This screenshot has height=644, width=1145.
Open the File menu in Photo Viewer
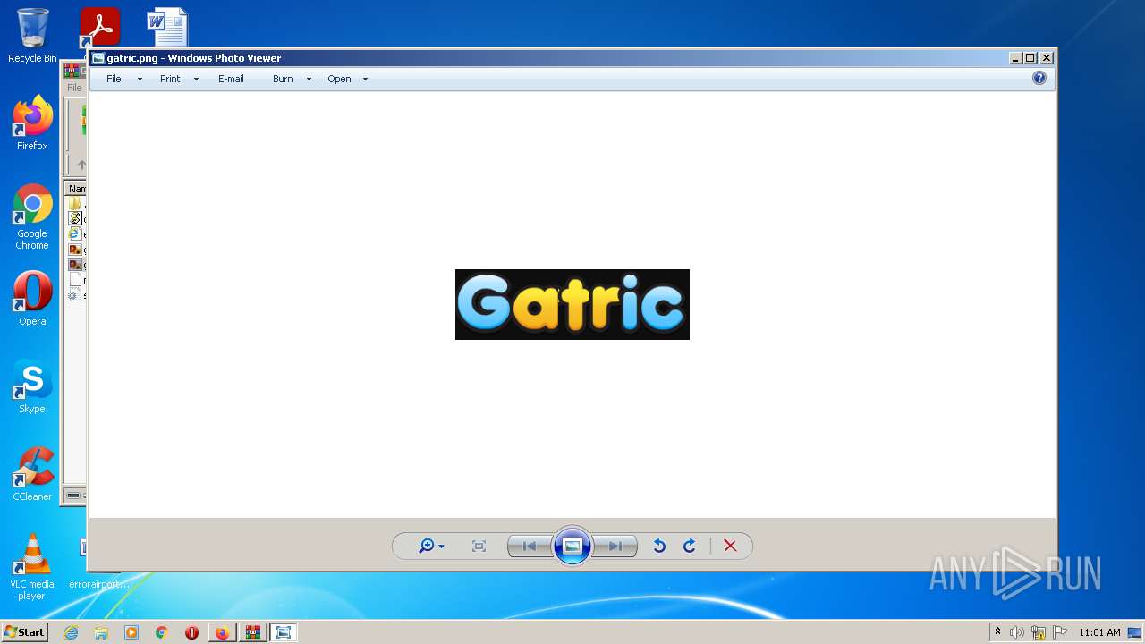(x=114, y=79)
